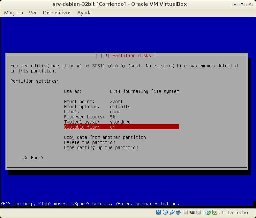Open the Máquina menu
This screenshot has width=256, height=218.
pyautogui.click(x=13, y=13)
